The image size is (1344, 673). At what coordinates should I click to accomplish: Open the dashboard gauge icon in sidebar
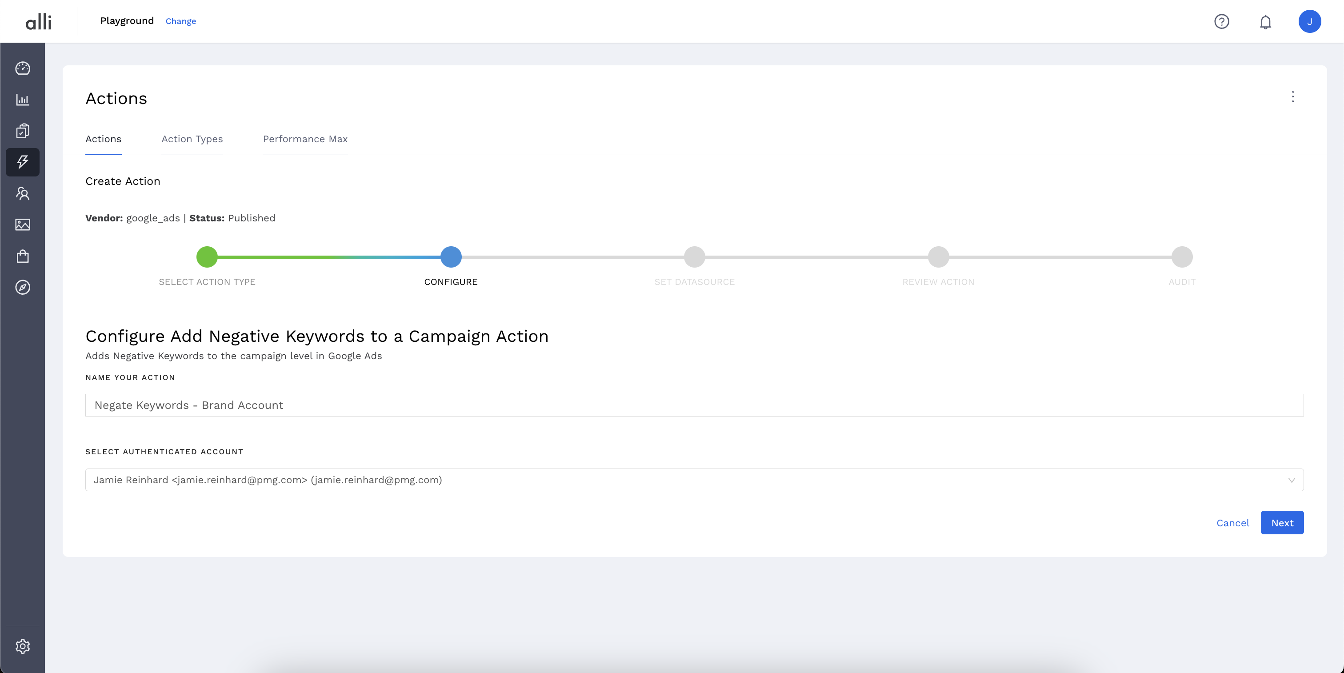point(22,68)
